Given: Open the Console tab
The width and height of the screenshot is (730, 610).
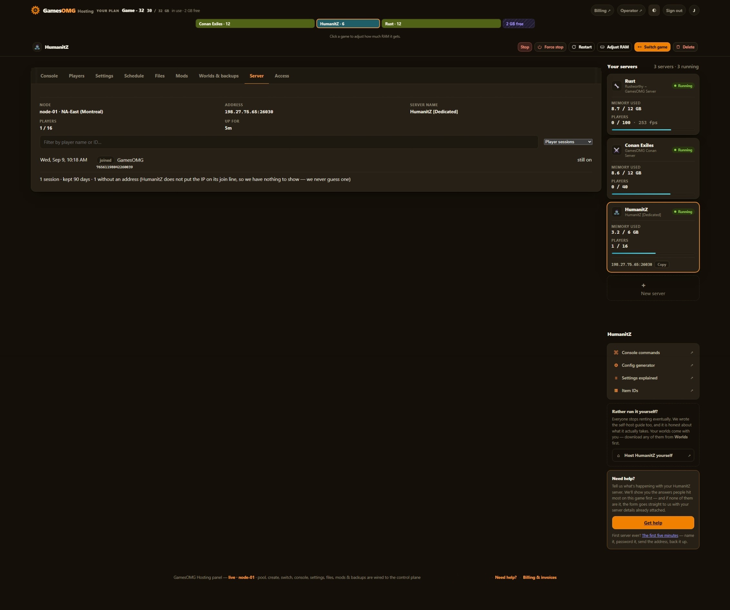Looking at the screenshot, I should point(49,76).
